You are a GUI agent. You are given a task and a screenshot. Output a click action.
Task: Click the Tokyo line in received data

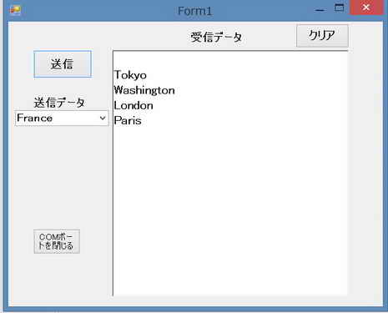[130, 75]
